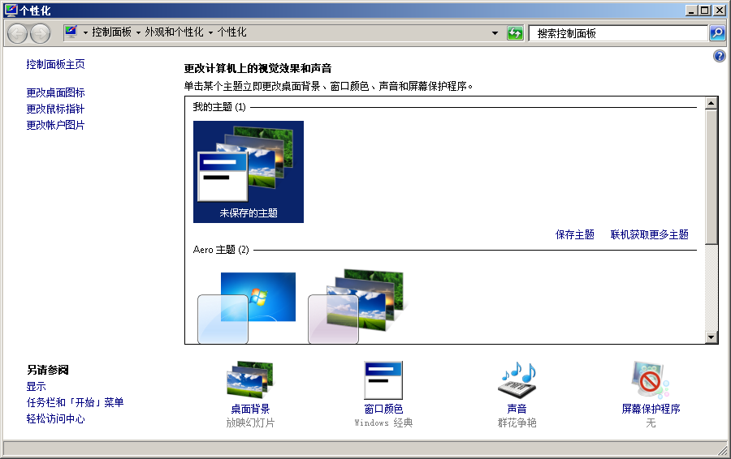The width and height of the screenshot is (731, 459).
Task: Click the blue help question mark icon
Action: 719,56
